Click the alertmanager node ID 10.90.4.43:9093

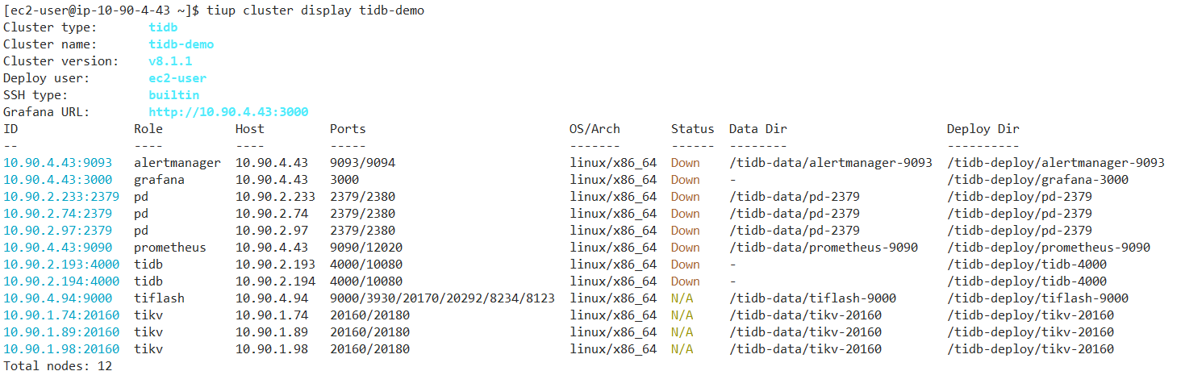coord(58,163)
